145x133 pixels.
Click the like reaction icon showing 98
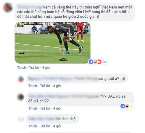tap(91, 62)
